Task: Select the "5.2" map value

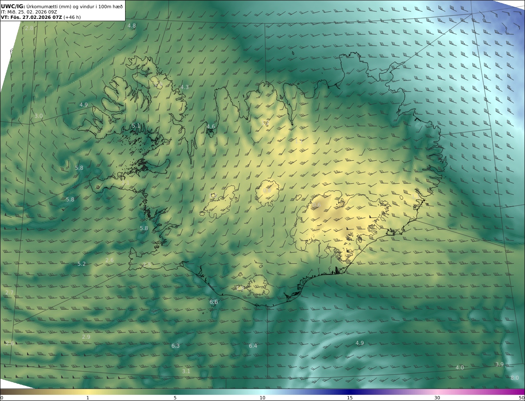Action: tap(82, 264)
